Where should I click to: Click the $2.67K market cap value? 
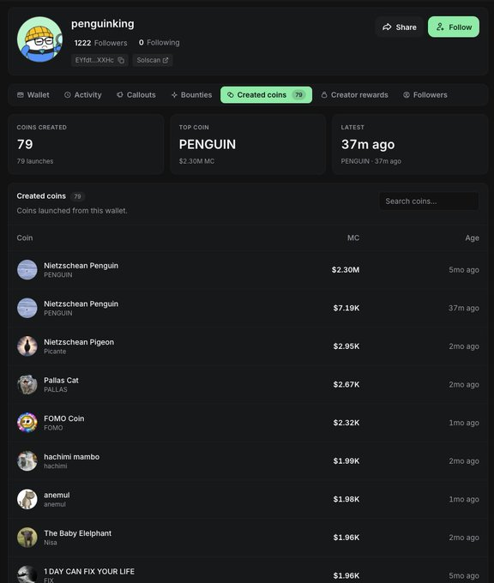click(346, 384)
